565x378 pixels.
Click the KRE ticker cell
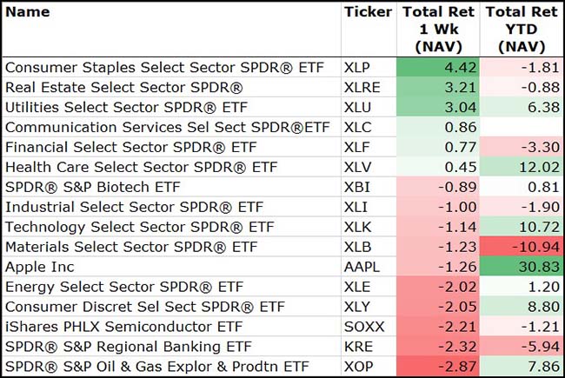click(x=358, y=346)
